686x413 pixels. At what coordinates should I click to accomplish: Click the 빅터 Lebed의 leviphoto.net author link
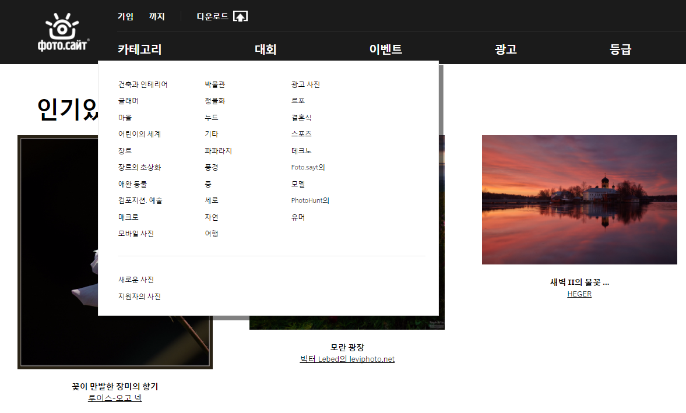coord(347,359)
